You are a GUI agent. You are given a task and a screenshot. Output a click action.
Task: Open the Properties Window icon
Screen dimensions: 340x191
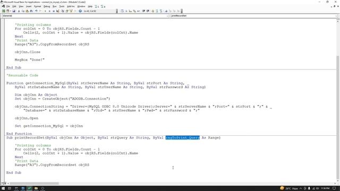(67, 11)
